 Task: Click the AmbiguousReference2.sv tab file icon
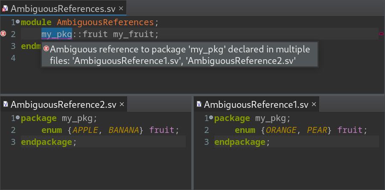(6, 104)
